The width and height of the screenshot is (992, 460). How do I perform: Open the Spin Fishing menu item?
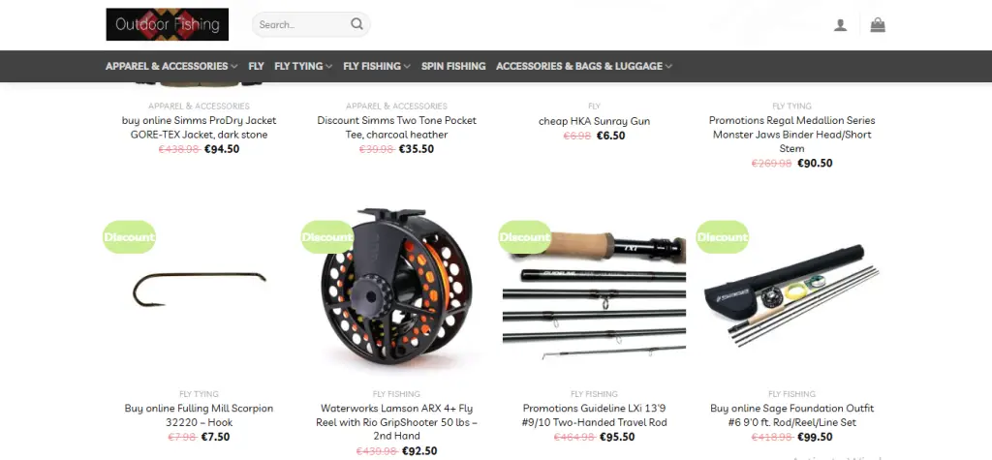tap(453, 66)
